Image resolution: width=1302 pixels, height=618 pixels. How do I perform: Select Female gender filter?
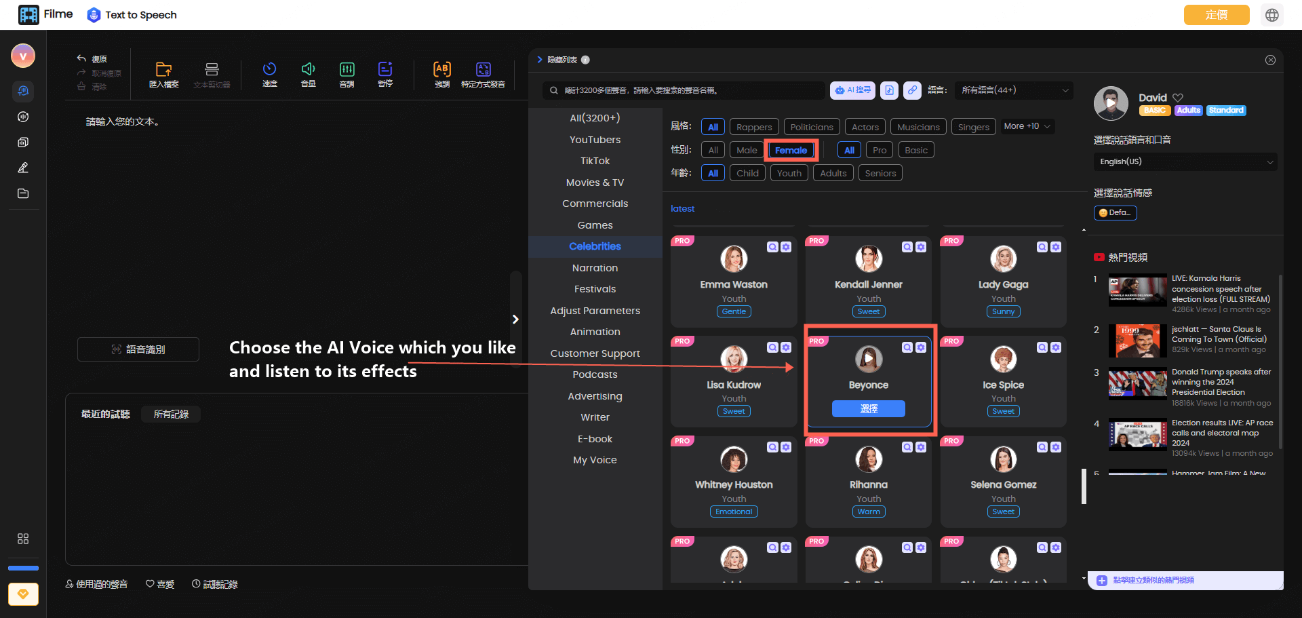point(791,150)
